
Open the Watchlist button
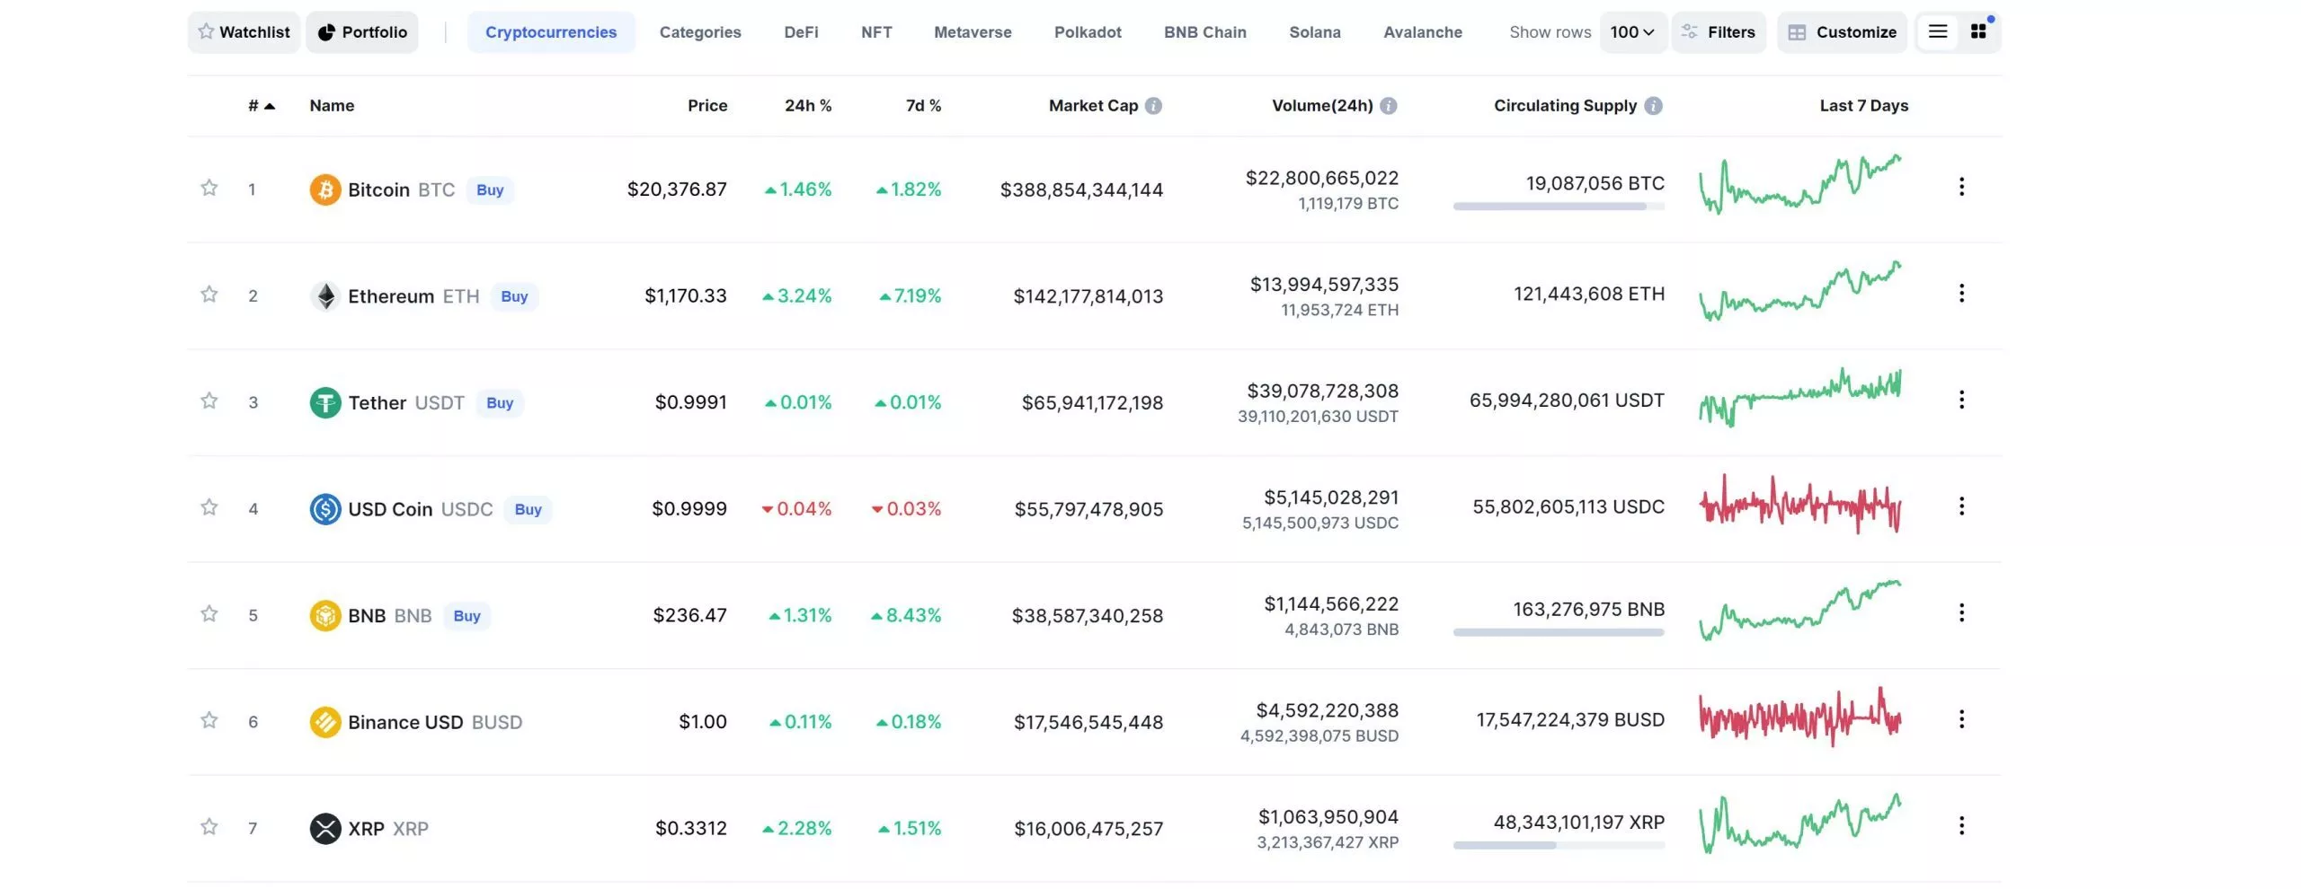pos(244,32)
